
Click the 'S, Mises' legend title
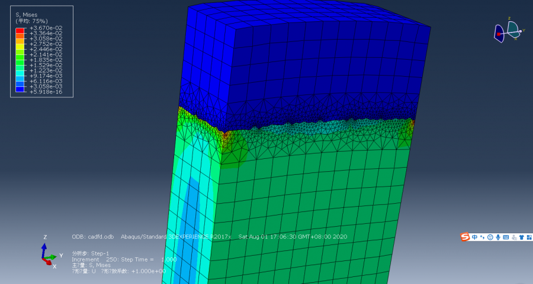27,14
